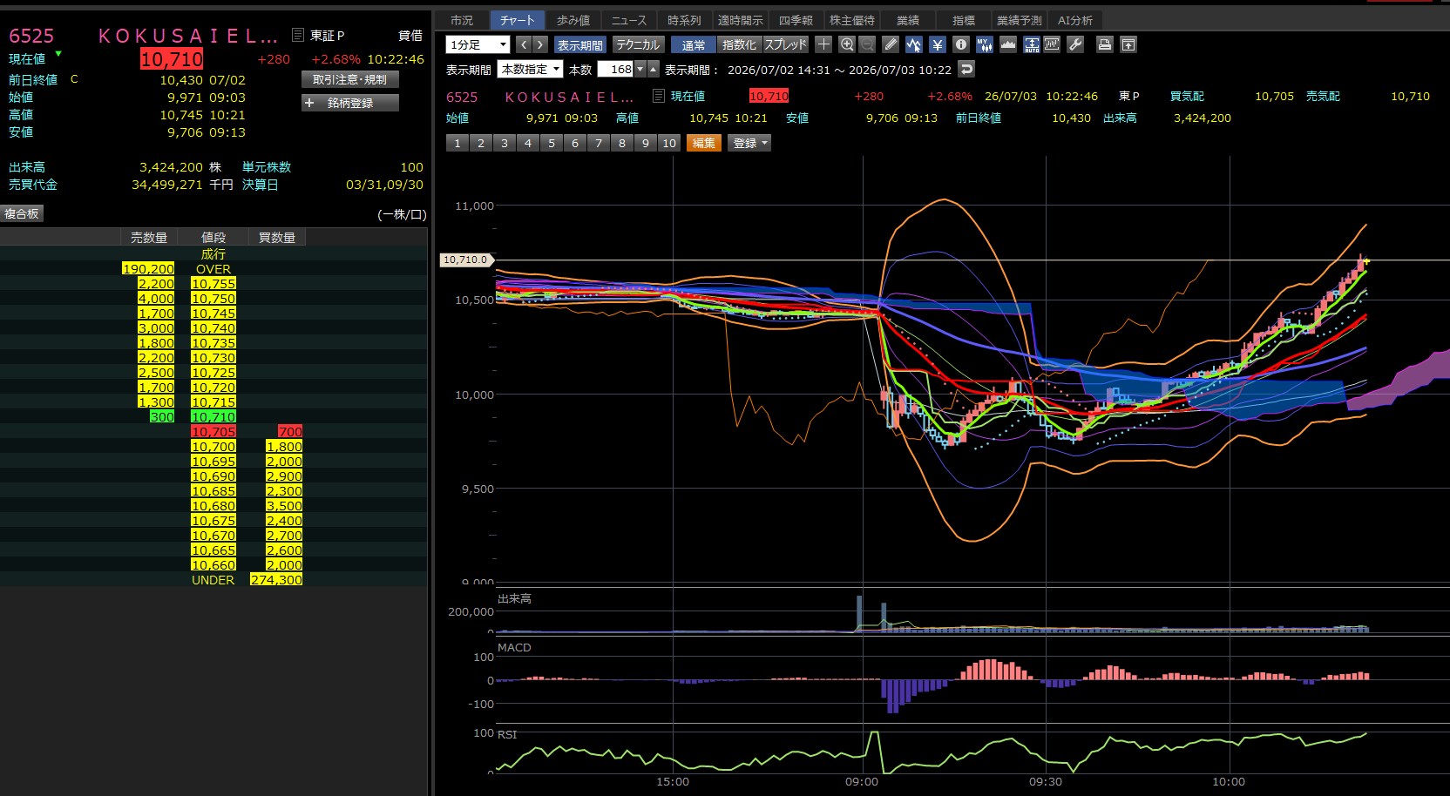
Task: Zoom in on the chart
Action: tap(846, 44)
